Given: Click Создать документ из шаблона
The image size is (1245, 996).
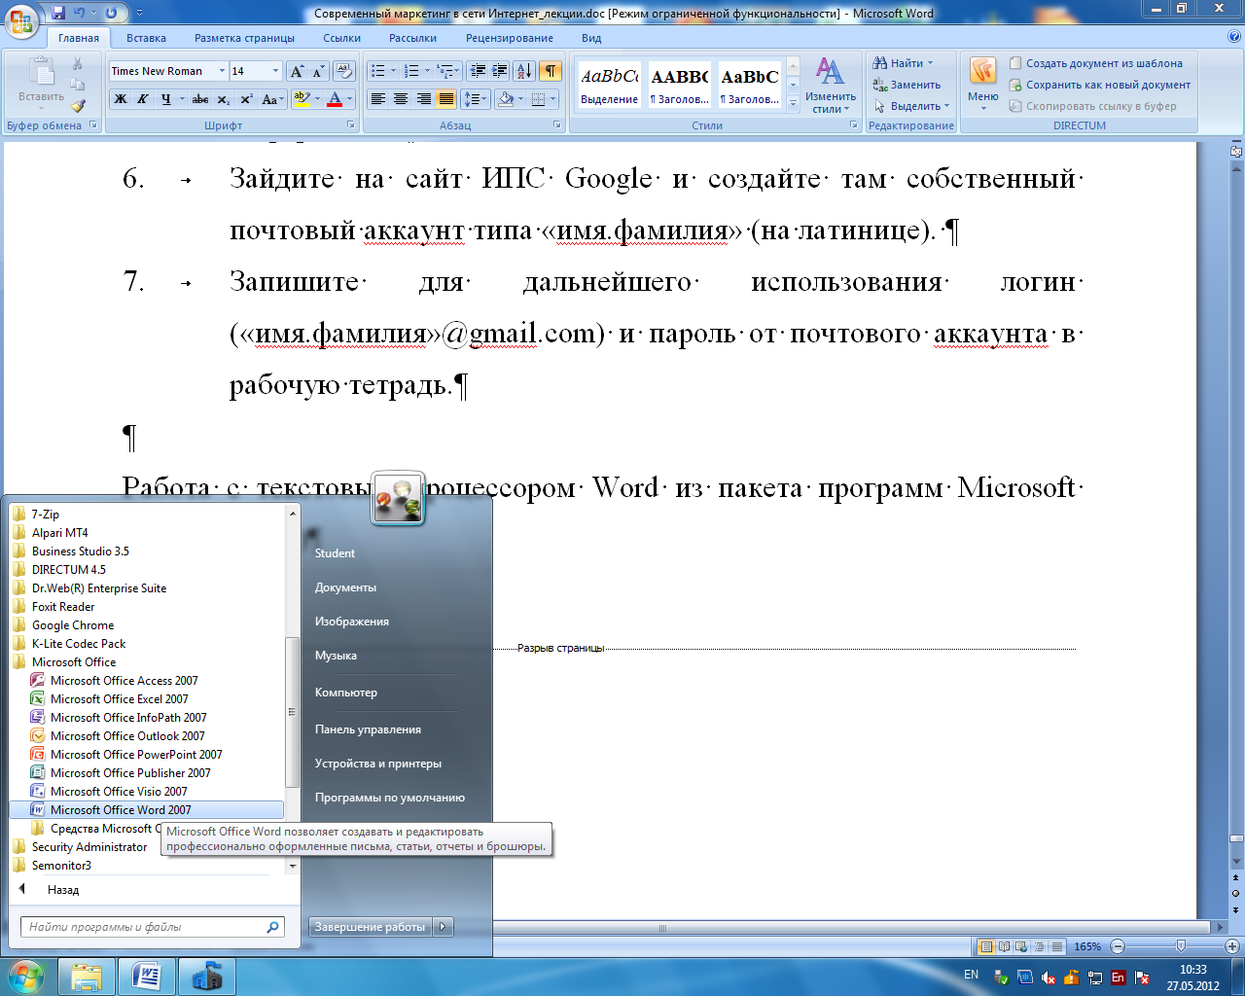Looking at the screenshot, I should pyautogui.click(x=1095, y=63).
